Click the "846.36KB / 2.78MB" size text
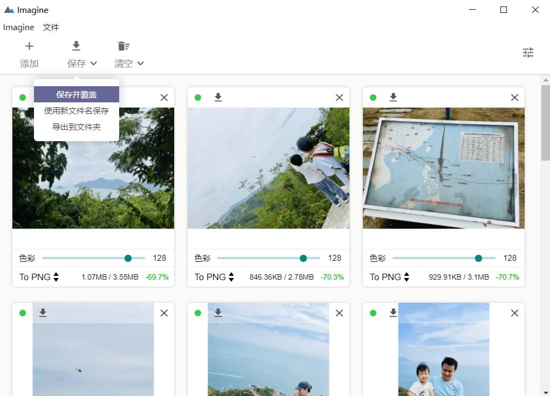Viewport: 550px width, 396px height. point(281,277)
